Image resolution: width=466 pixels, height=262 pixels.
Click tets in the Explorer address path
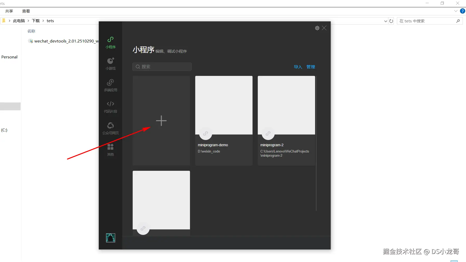(50, 21)
